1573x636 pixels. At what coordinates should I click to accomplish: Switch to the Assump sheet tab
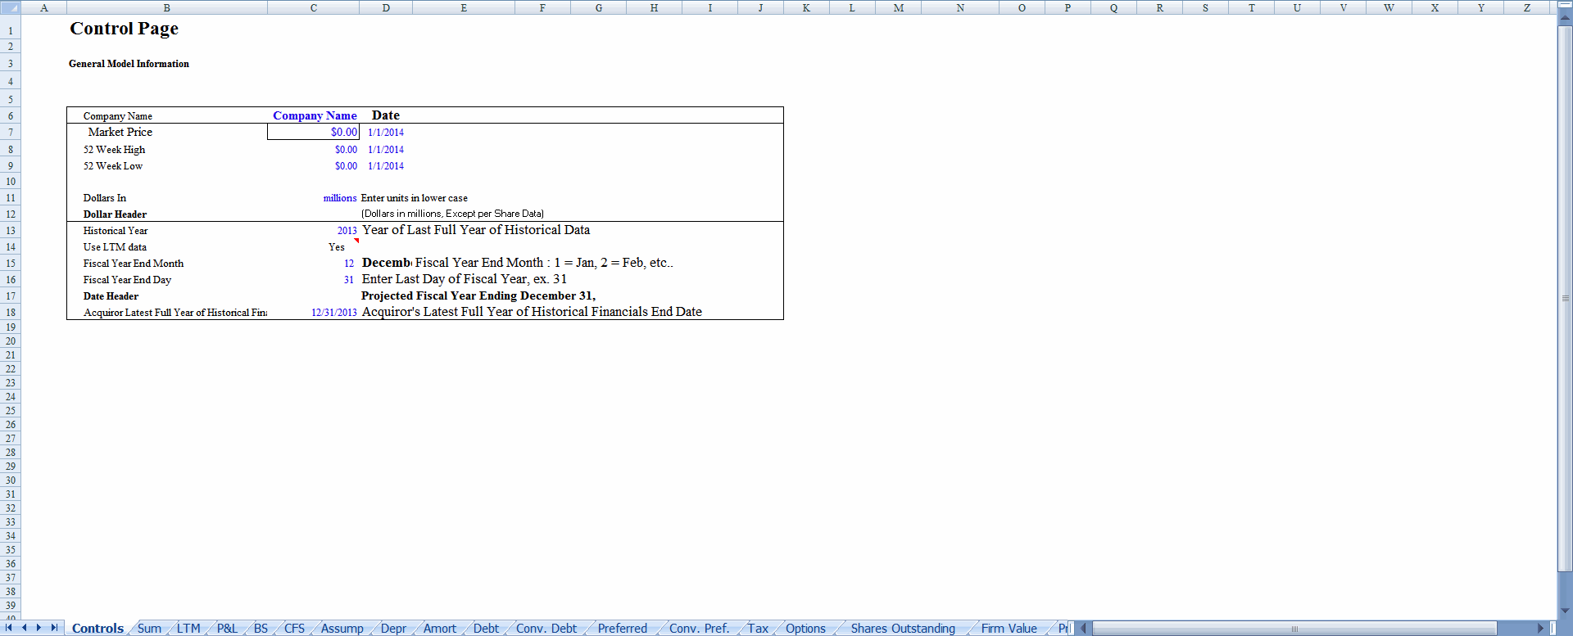(342, 629)
